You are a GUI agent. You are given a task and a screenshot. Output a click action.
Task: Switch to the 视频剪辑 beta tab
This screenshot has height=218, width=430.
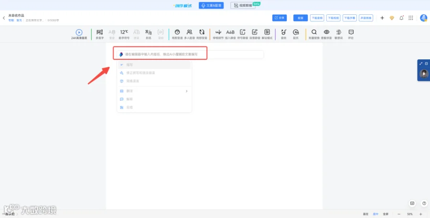(x=243, y=5)
